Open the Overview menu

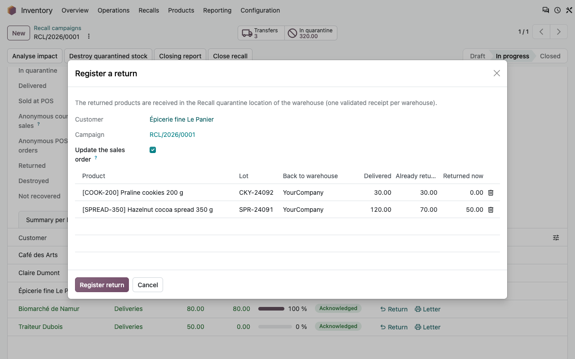coord(75,10)
